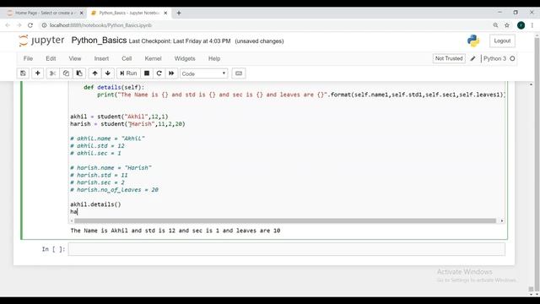Open the browser profile avatar

(521, 25)
